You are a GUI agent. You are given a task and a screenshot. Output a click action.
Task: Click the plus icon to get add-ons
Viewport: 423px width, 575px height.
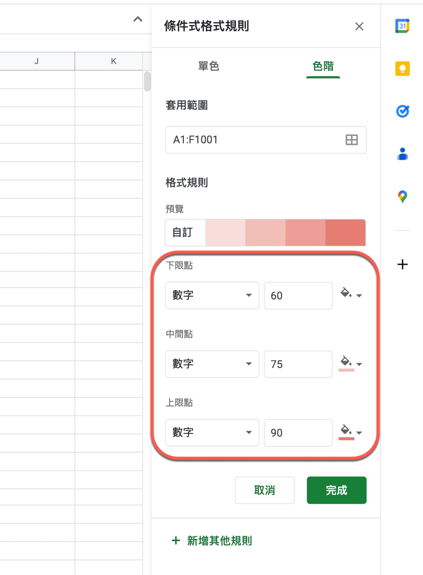tap(402, 264)
